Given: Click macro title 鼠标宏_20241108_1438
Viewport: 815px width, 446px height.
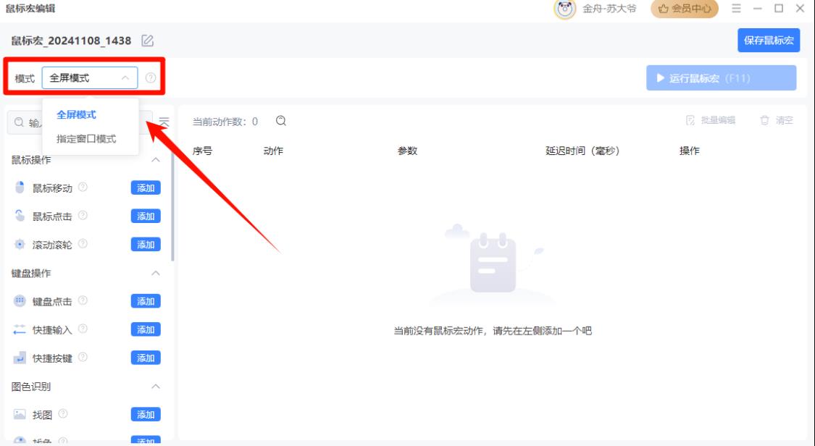Looking at the screenshot, I should pos(71,41).
